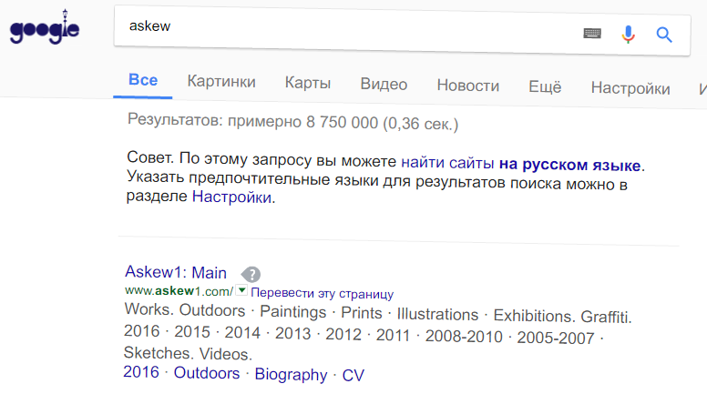Click the Результатов: примерно 8 750 000 text
Viewport: 707px width, 394px height.
tap(252, 121)
